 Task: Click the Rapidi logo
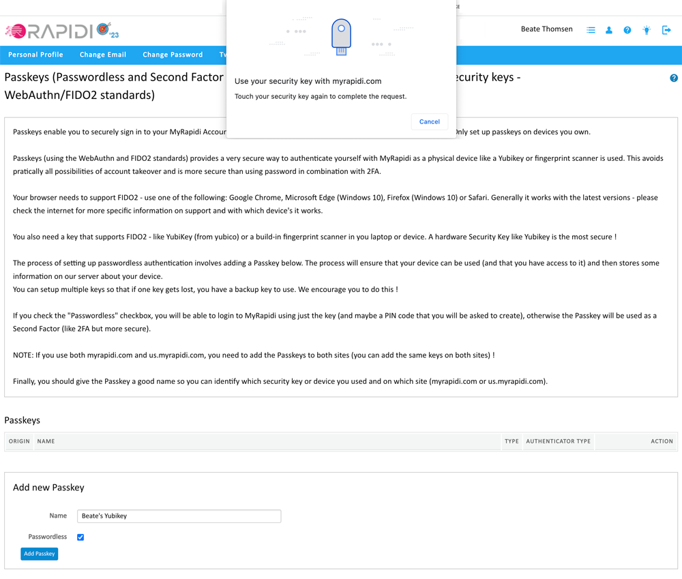coord(62,31)
